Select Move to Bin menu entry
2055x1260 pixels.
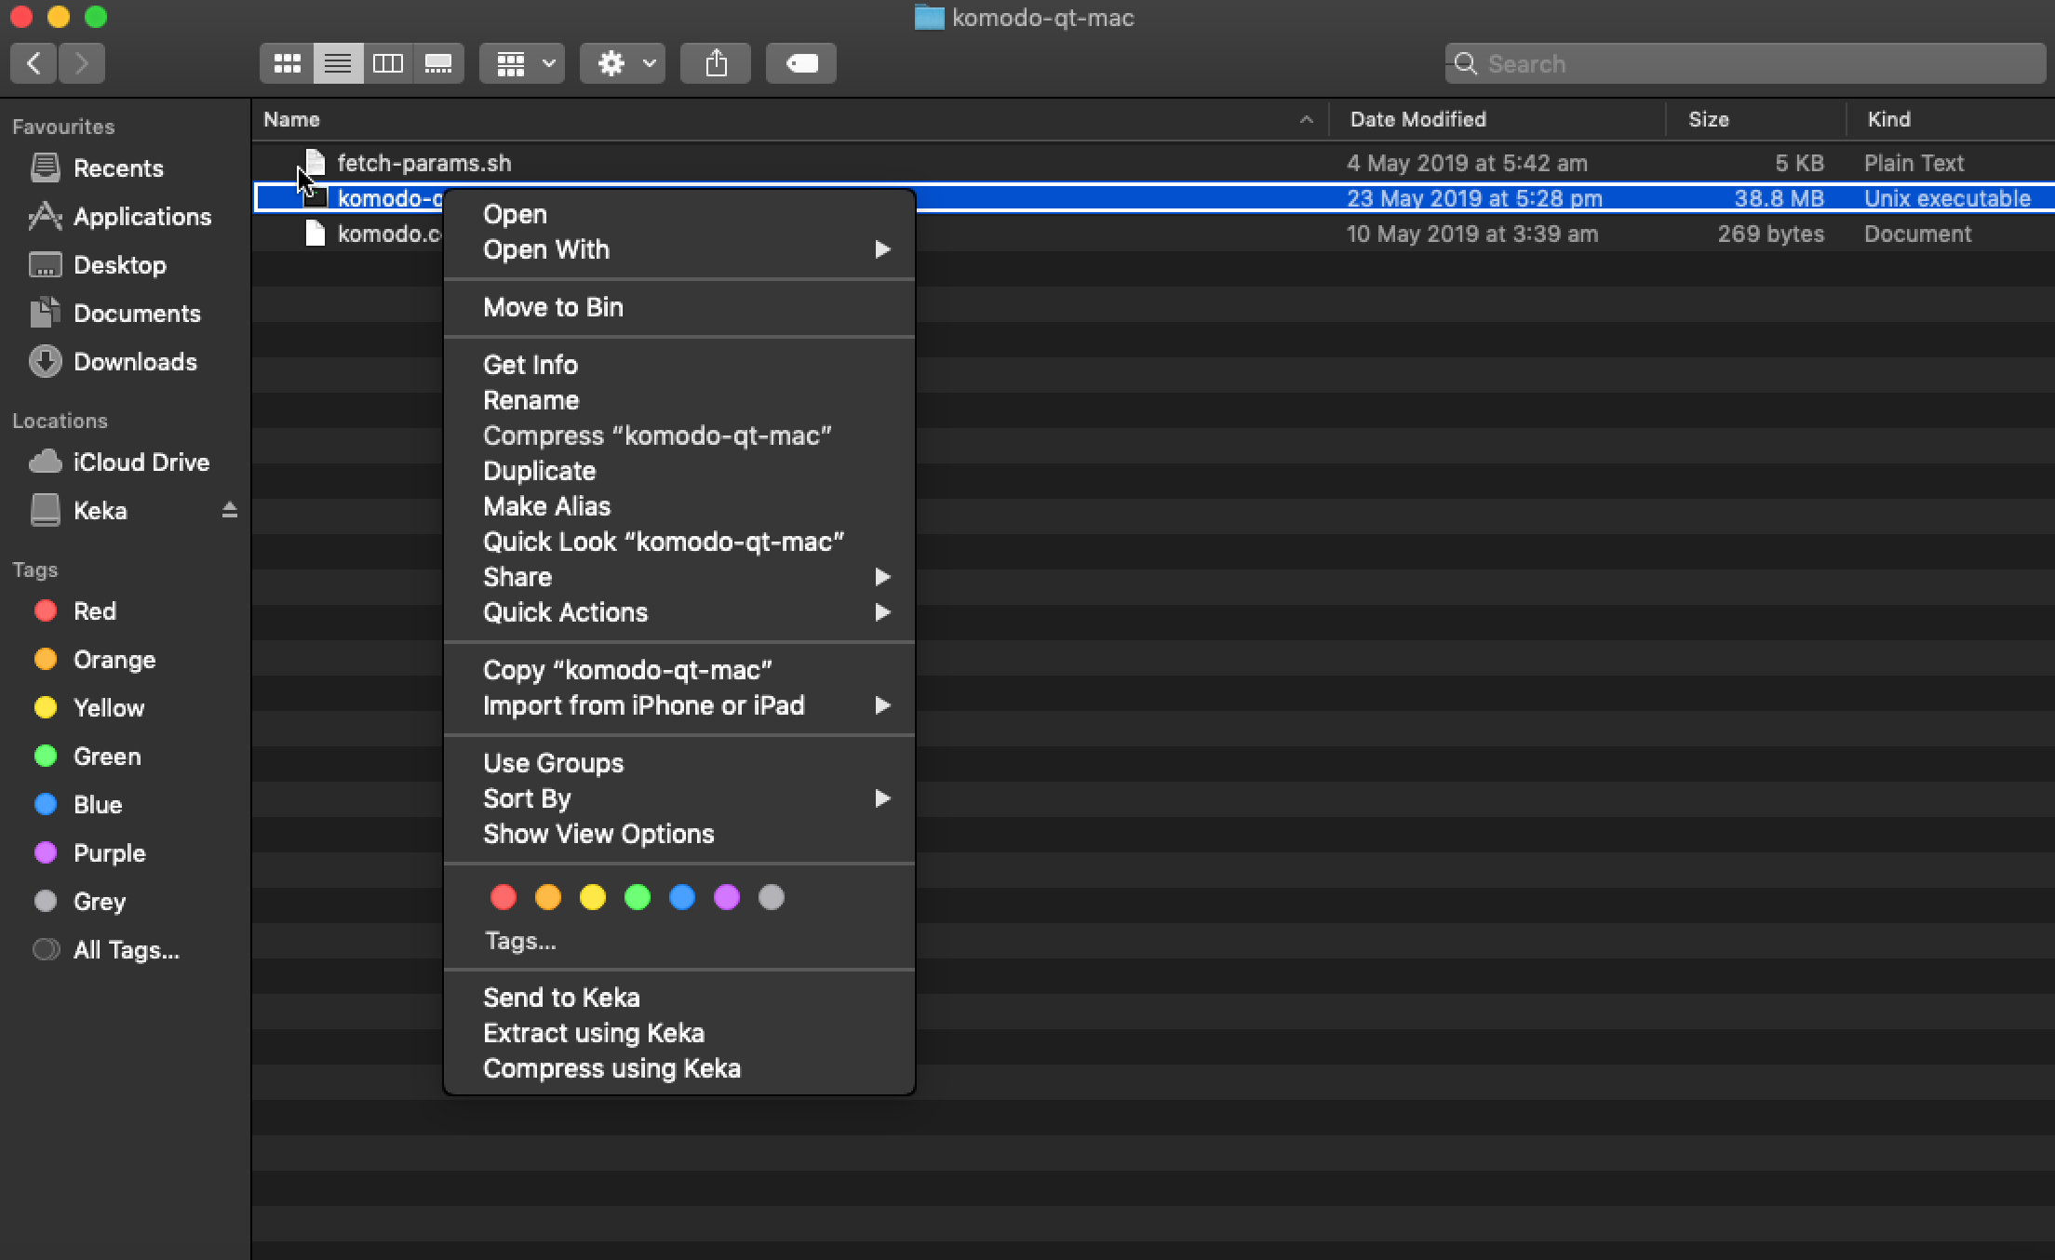click(x=553, y=307)
